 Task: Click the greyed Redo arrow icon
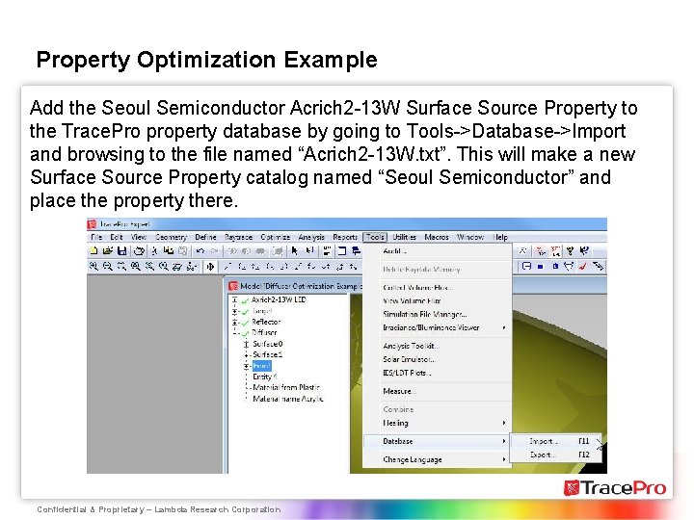point(214,251)
